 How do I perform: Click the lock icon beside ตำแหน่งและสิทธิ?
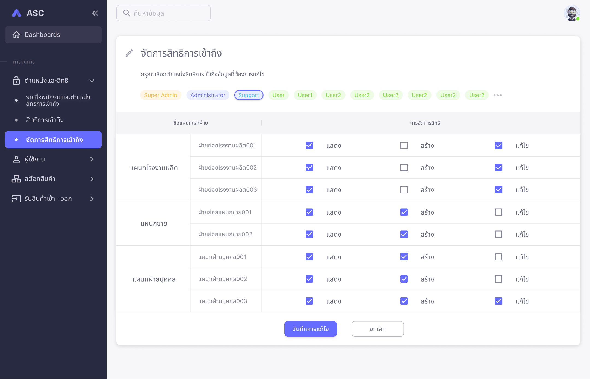(16, 81)
